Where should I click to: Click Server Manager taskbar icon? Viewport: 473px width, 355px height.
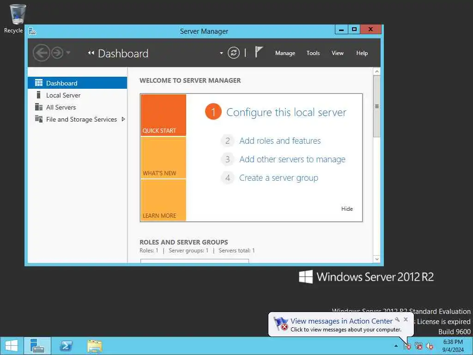click(37, 346)
